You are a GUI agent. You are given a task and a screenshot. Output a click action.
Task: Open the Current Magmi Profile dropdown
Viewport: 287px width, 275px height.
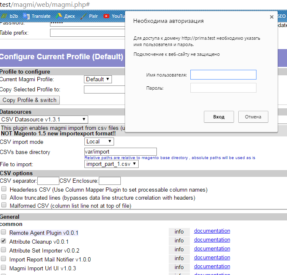click(98, 79)
